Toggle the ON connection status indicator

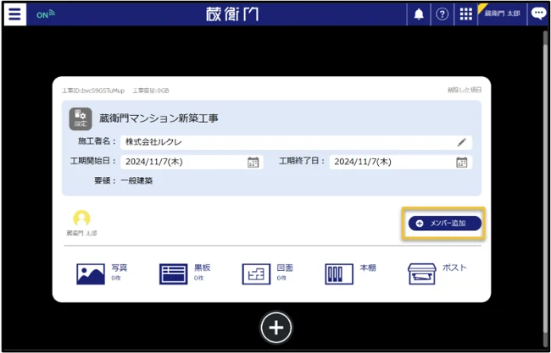click(45, 14)
